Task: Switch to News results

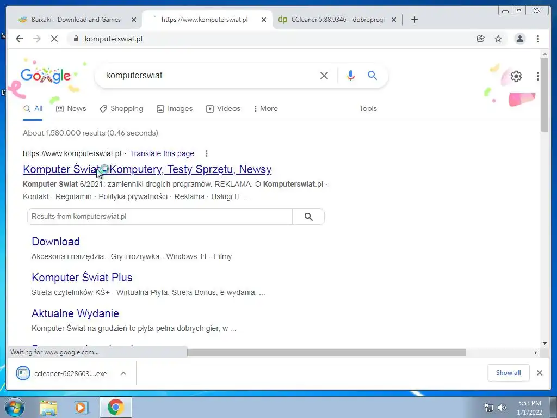Action: pos(71,109)
